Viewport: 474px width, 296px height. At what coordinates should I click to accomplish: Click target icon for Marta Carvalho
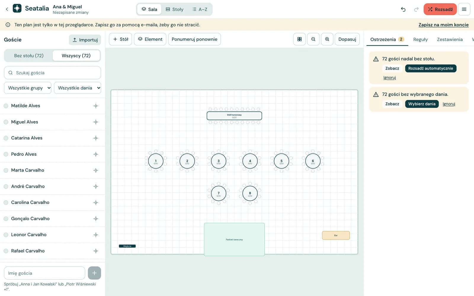(x=96, y=170)
